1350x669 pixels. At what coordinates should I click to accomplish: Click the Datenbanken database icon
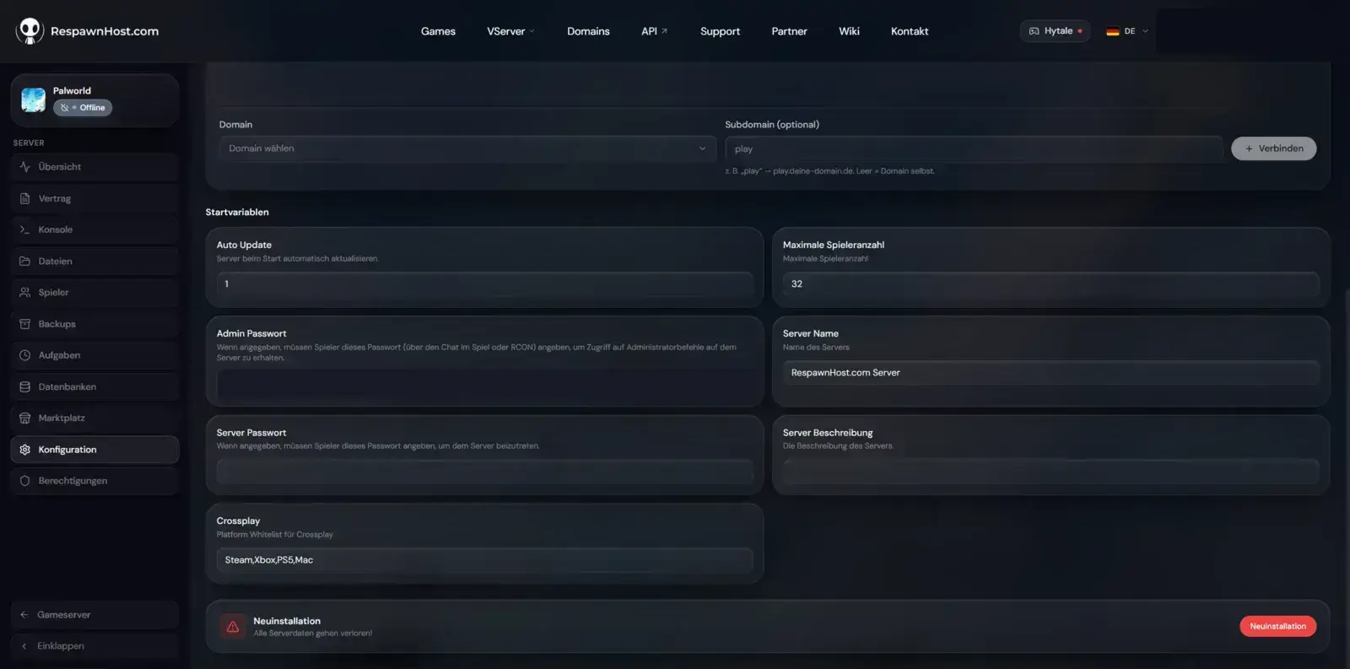[x=24, y=386]
